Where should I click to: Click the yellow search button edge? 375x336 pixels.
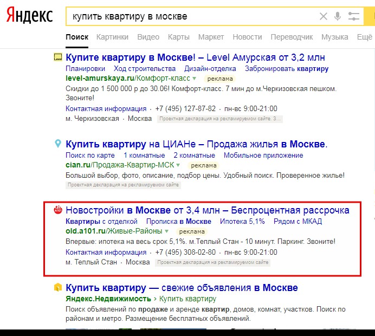[369, 16]
